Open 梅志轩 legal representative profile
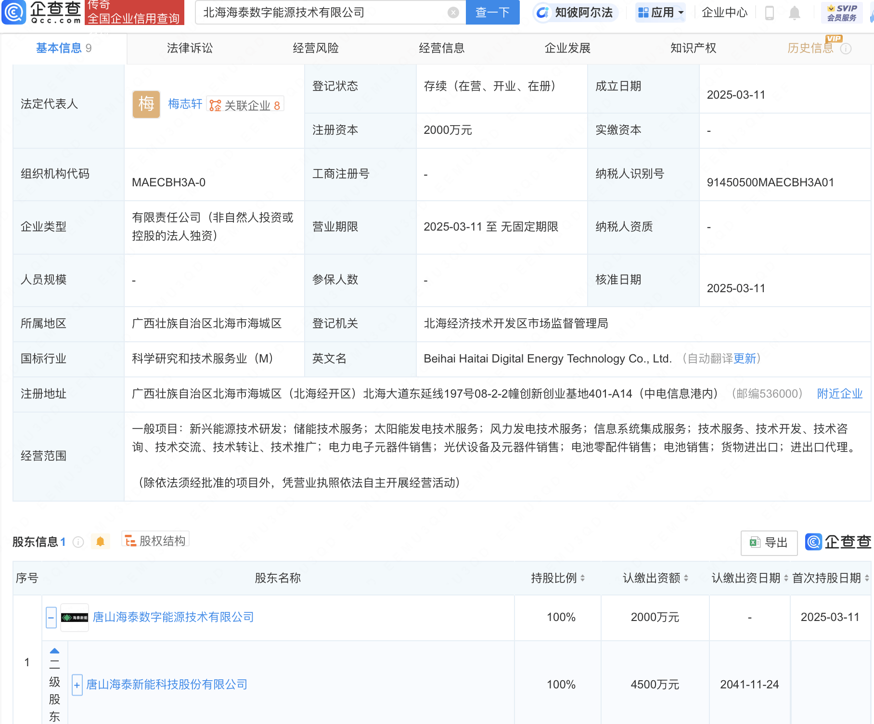 tap(185, 104)
